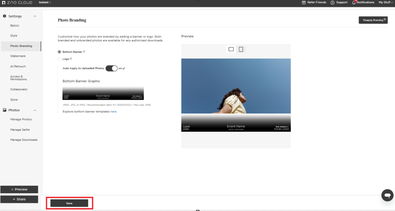Click the info icon next to Logo

[71, 59]
